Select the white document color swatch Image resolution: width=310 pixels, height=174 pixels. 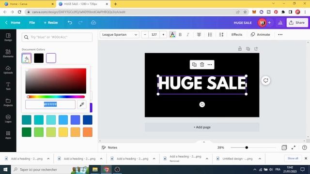tap(51, 58)
